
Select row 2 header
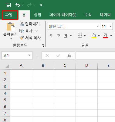pyautogui.click(x=5, y=80)
